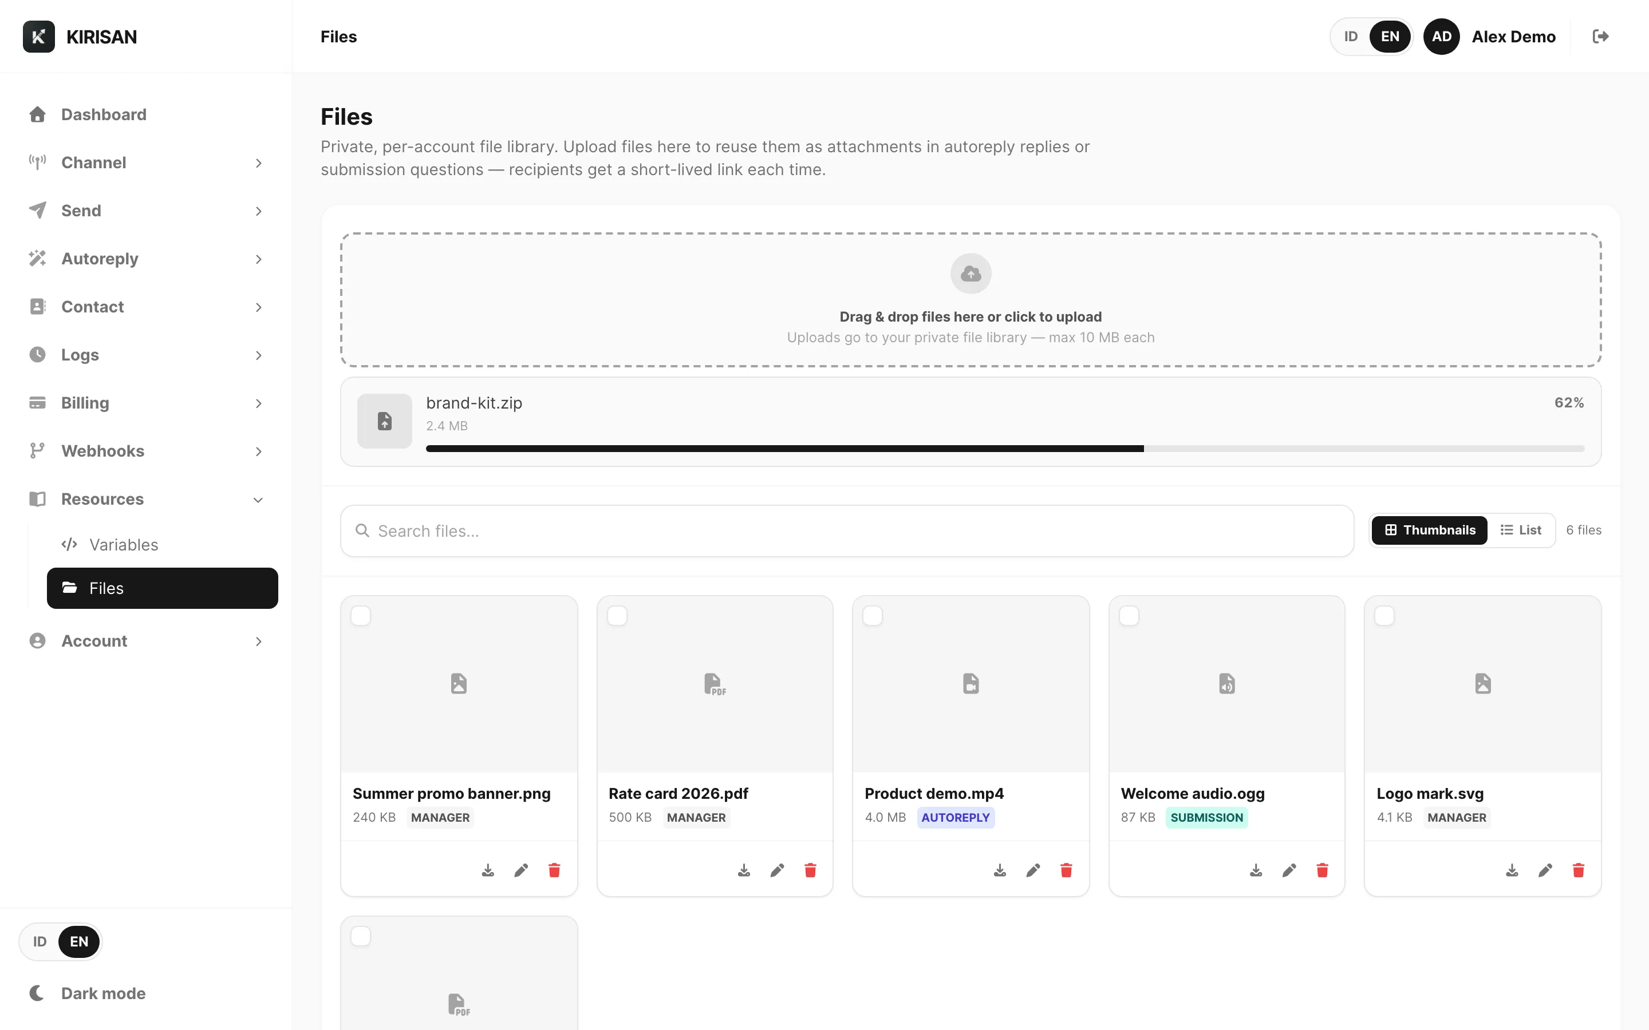Edit Rate card 2026.pdf with pencil icon

(x=778, y=870)
